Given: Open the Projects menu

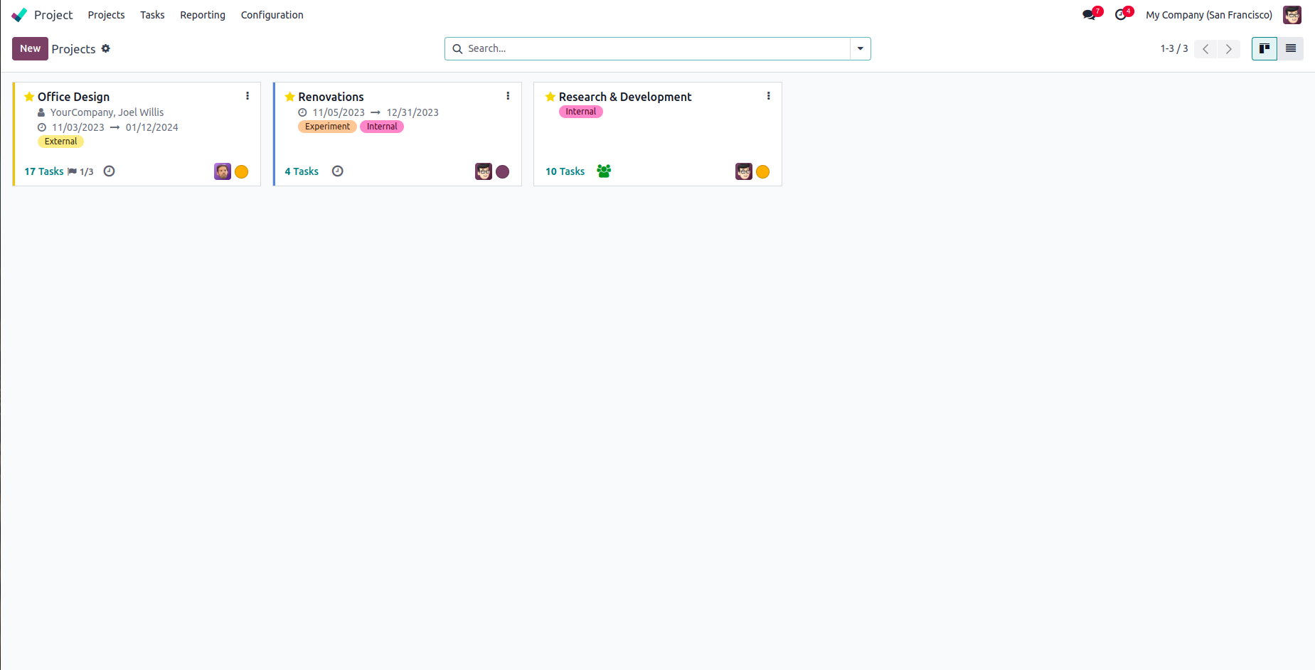Looking at the screenshot, I should tap(106, 15).
